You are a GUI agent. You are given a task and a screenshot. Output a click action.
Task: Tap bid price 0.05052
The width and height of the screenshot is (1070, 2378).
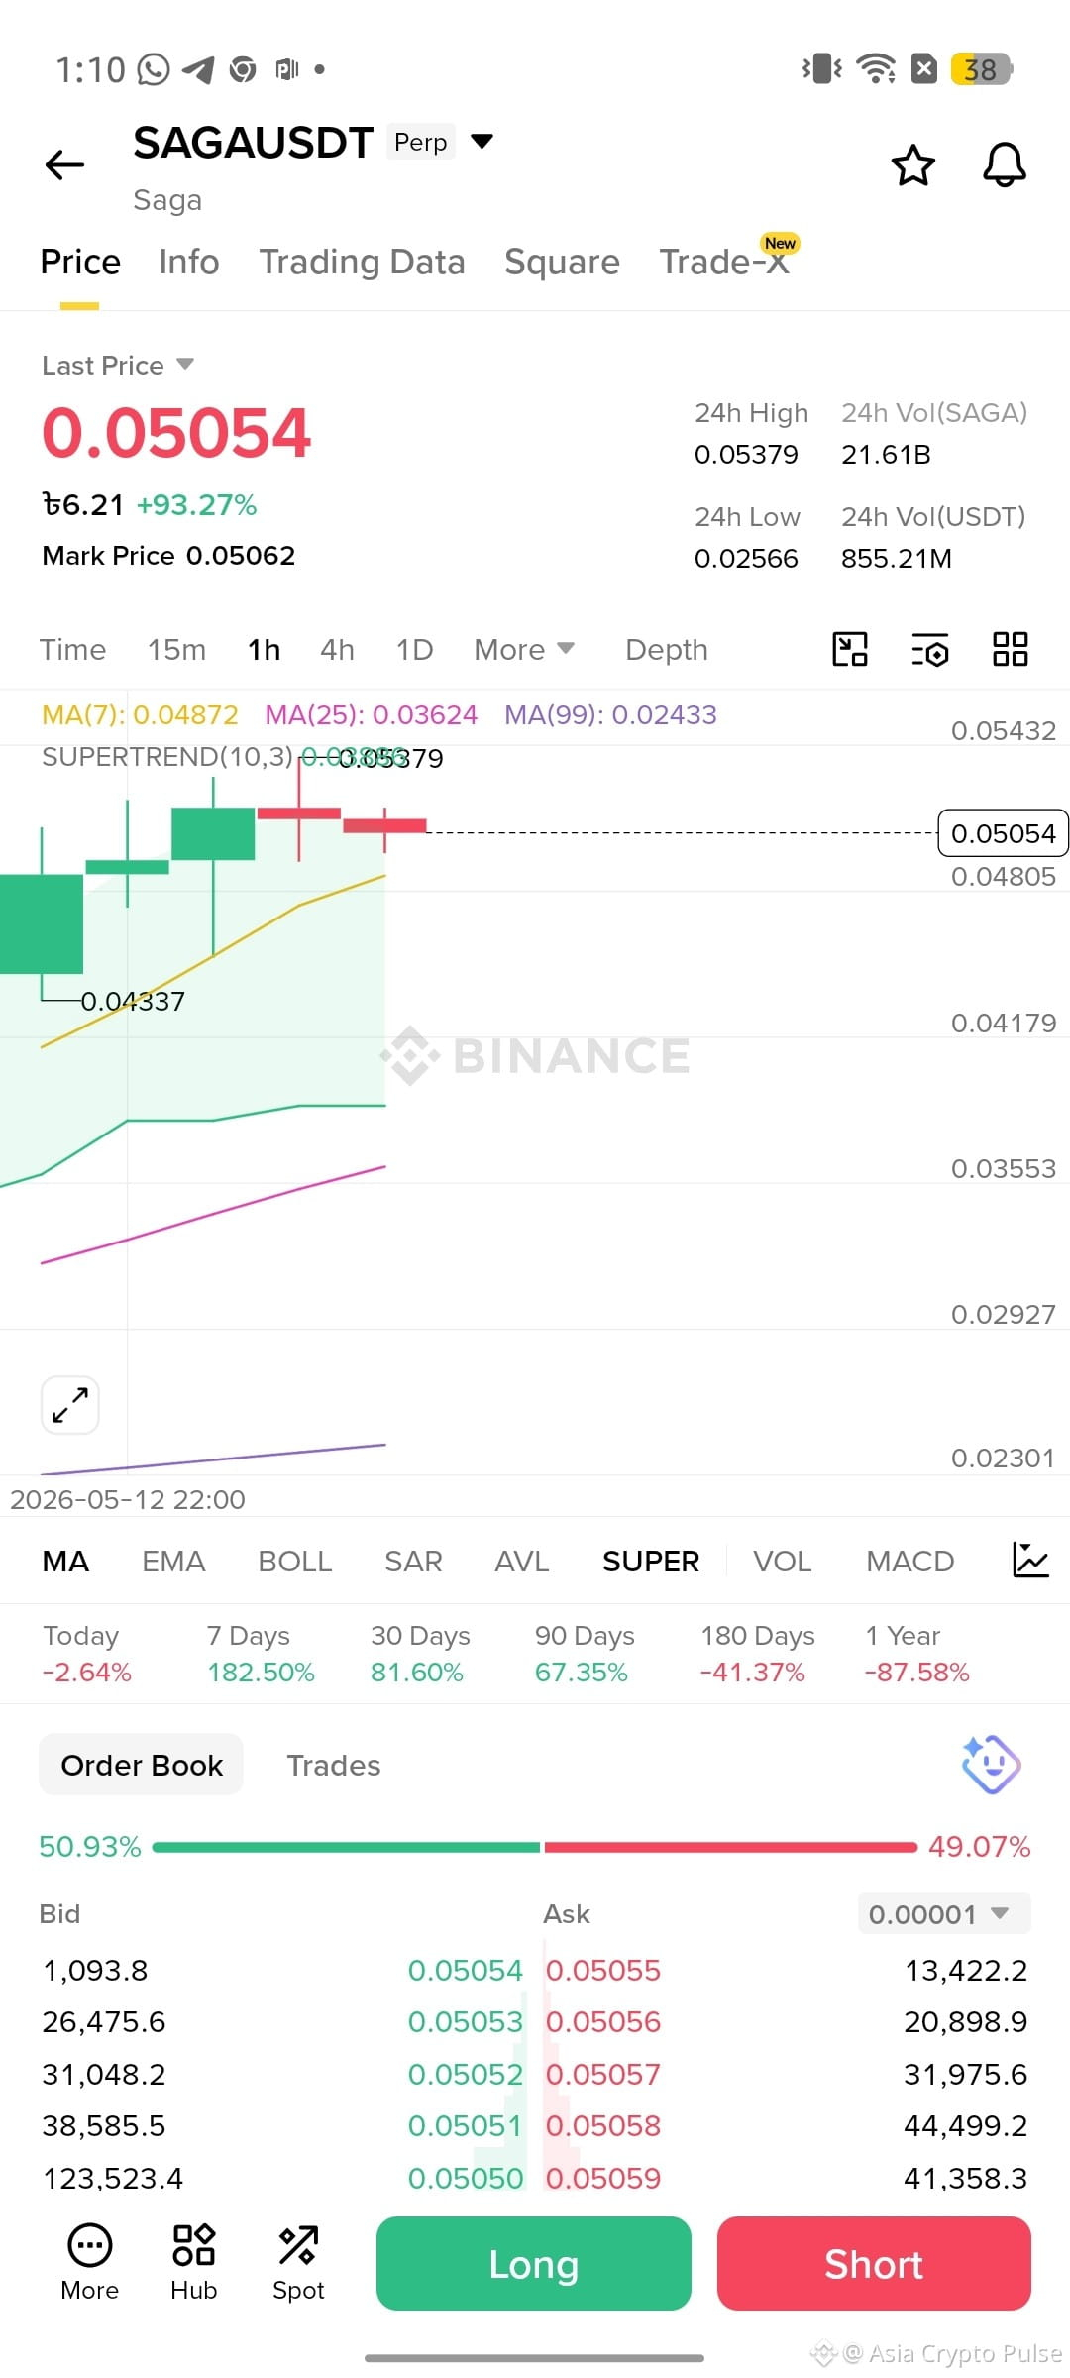point(465,2074)
